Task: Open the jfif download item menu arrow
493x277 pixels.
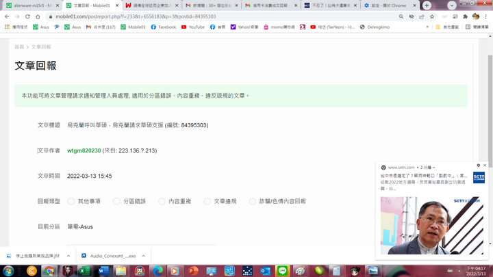Action: click(x=68, y=256)
